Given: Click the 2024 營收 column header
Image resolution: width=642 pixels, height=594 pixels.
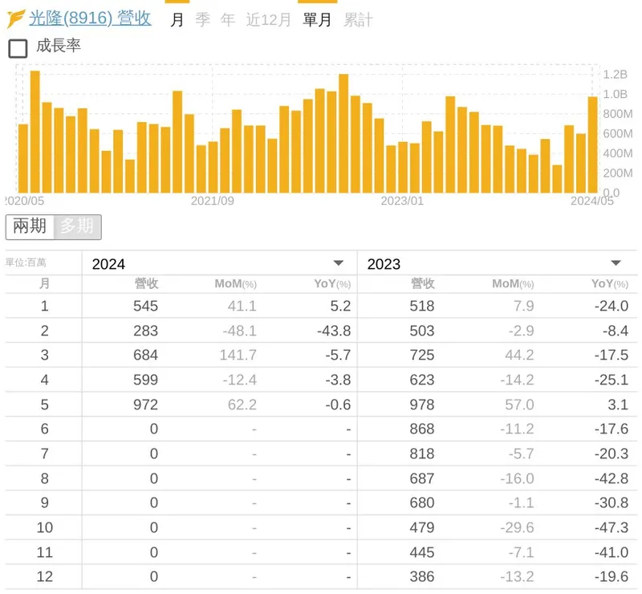Looking at the screenshot, I should [x=147, y=283].
